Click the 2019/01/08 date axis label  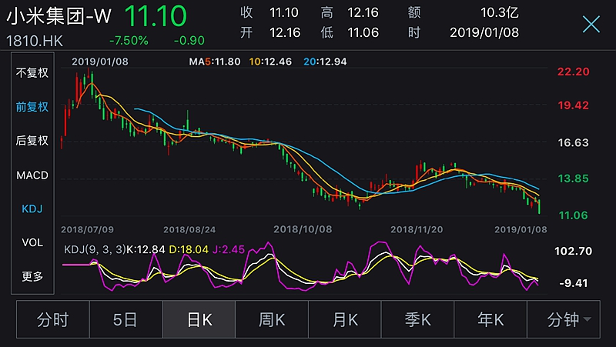coord(521,229)
